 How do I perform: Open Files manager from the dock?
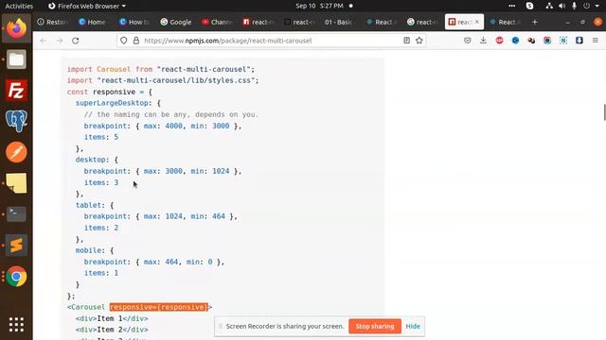16,59
